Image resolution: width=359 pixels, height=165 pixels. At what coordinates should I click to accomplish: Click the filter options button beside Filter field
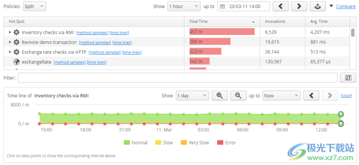pyautogui.click(x=348, y=78)
